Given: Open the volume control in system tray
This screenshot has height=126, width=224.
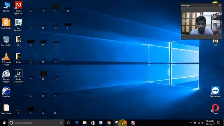Looking at the screenshot, I should point(203,123).
